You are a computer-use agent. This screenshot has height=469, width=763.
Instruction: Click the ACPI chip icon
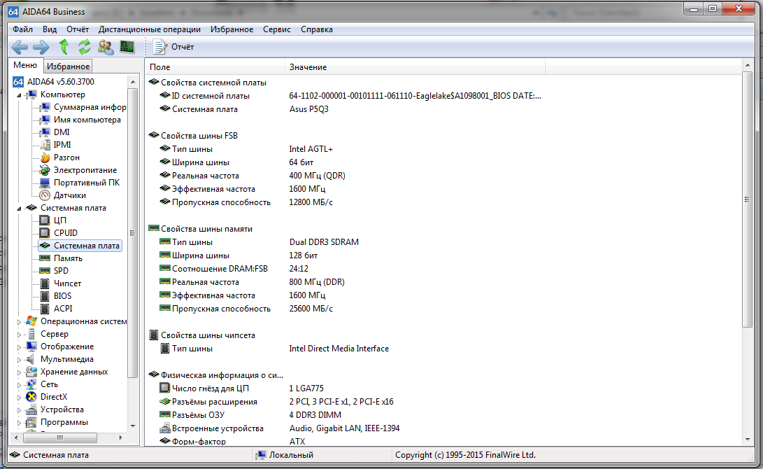[x=45, y=309]
